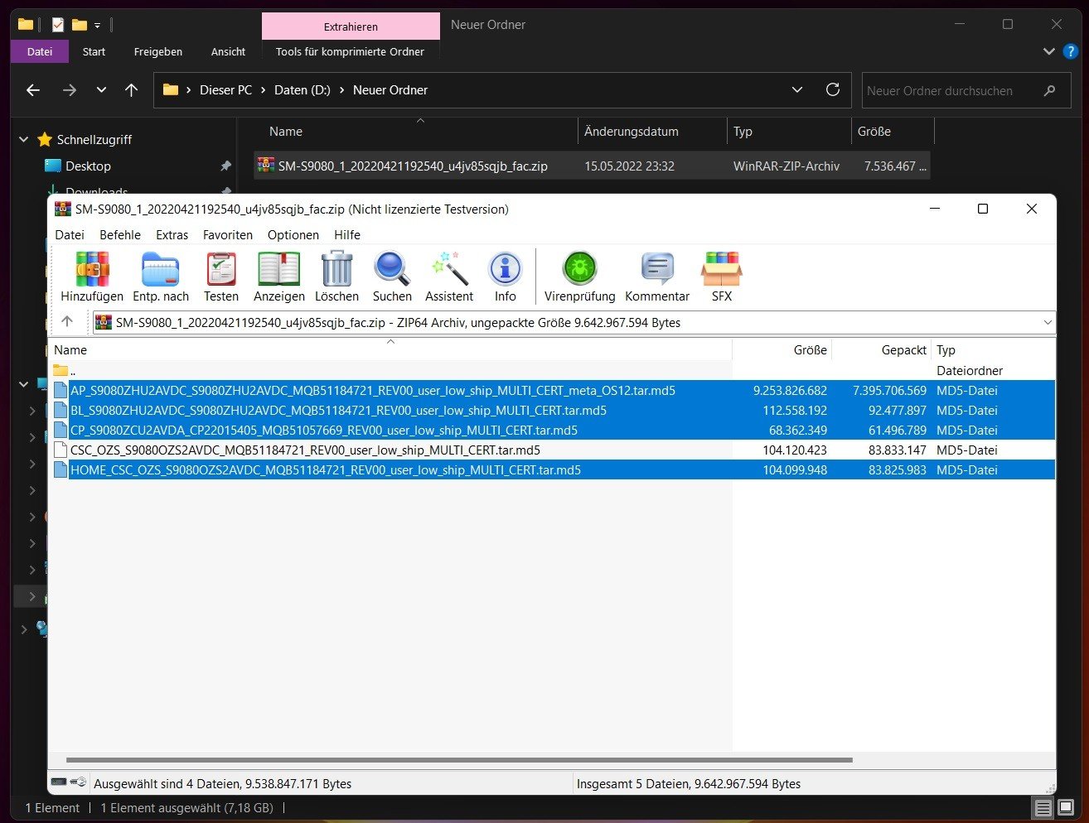Expand the Explorer address bar history dropdown

pos(797,89)
